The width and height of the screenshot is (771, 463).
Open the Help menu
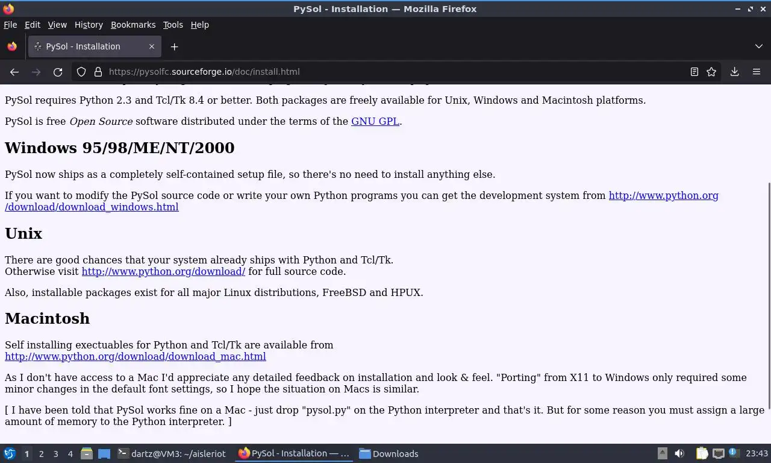[x=200, y=25]
